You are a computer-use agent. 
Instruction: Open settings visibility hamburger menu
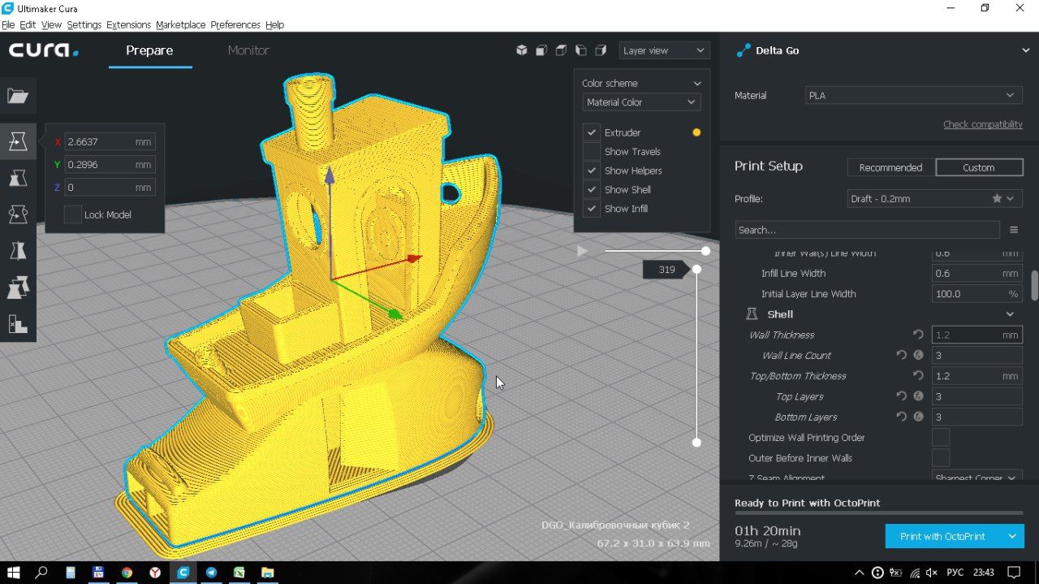tap(1014, 230)
